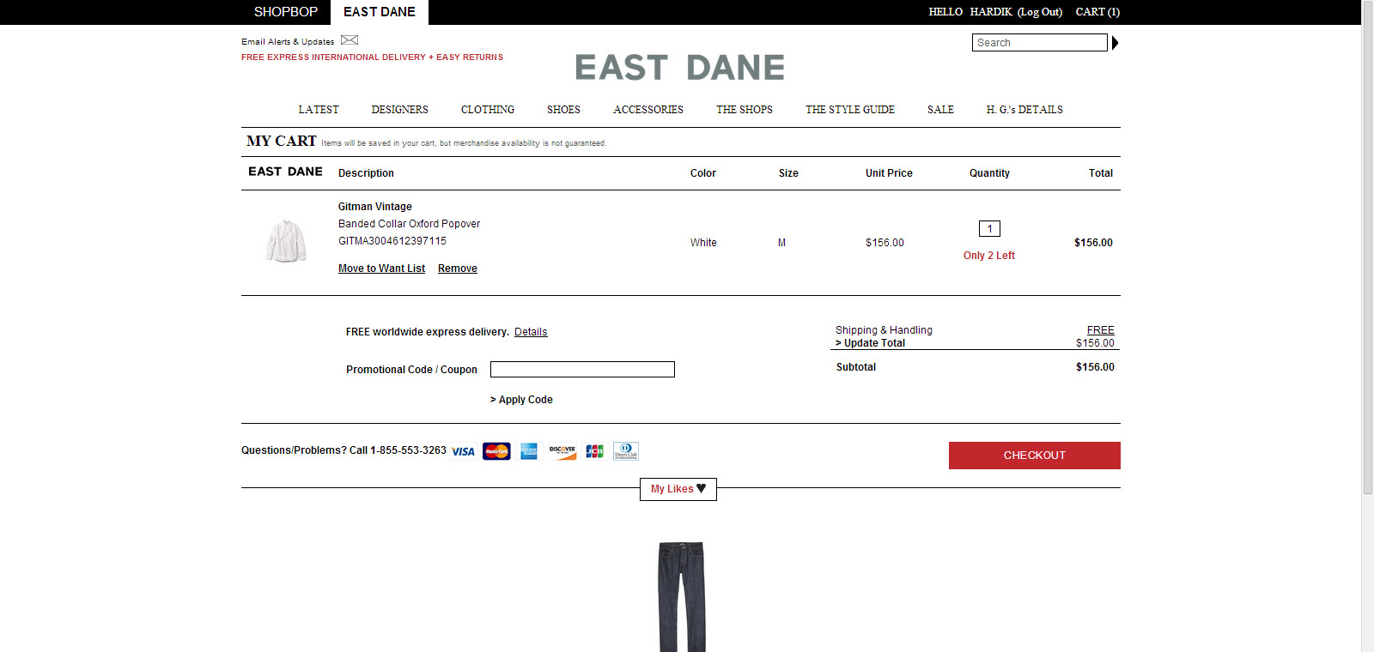Open the Clothing menu
Image resolution: width=1374 pixels, height=652 pixels.
pos(488,110)
